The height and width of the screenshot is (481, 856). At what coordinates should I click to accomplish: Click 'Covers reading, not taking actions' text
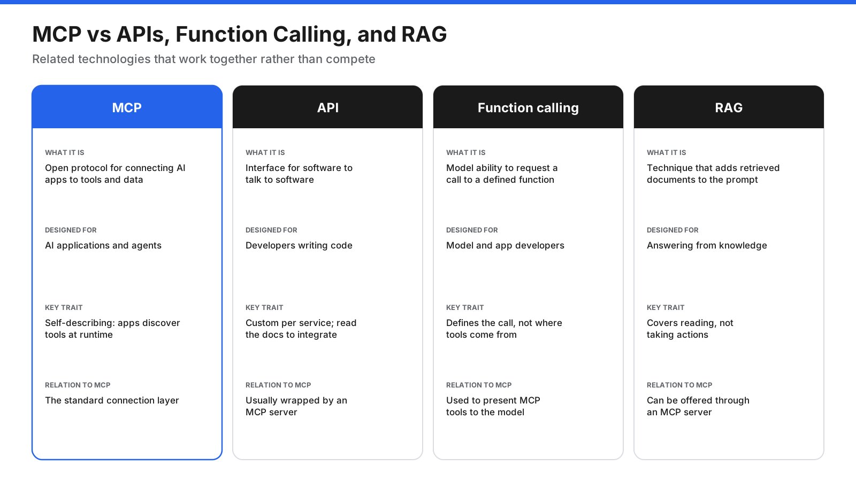pyautogui.click(x=690, y=329)
